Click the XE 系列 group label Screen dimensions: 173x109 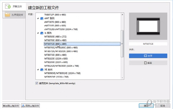[x=48, y=70]
